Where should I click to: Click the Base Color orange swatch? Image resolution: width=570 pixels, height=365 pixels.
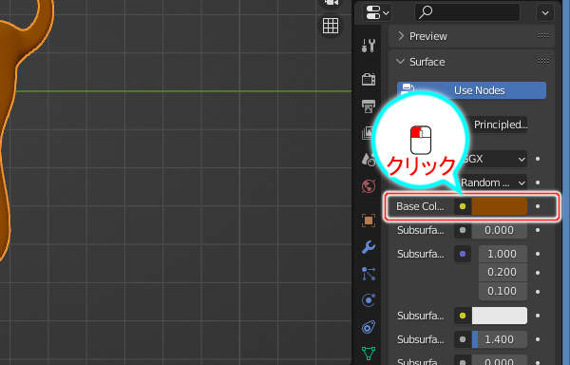(x=499, y=206)
